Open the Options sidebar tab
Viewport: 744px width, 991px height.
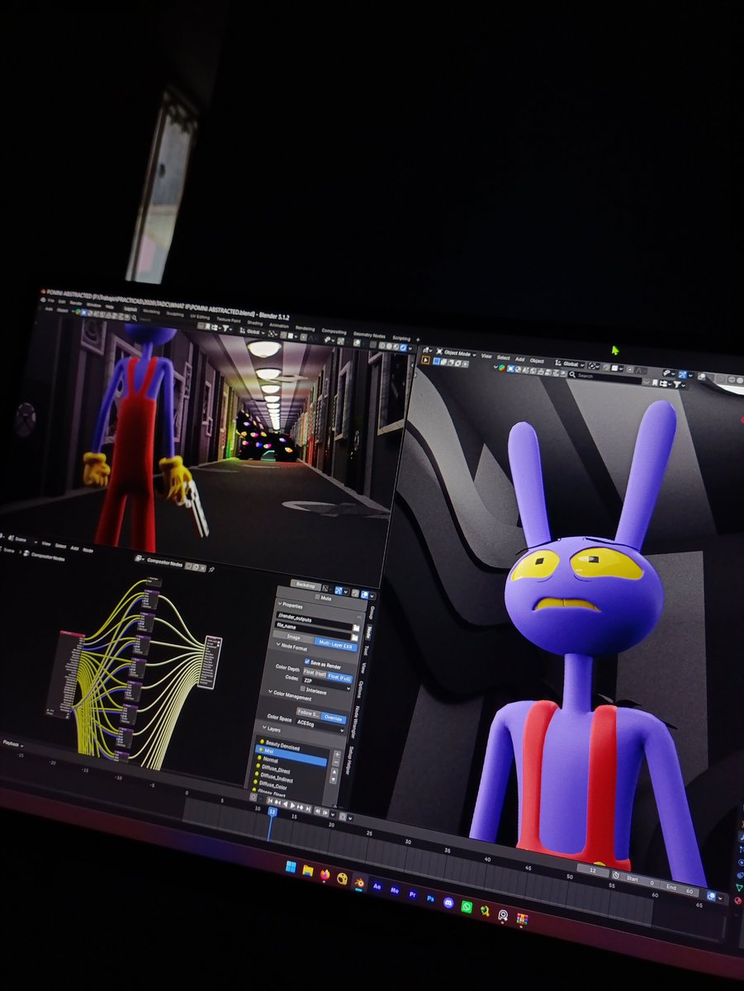[x=359, y=690]
